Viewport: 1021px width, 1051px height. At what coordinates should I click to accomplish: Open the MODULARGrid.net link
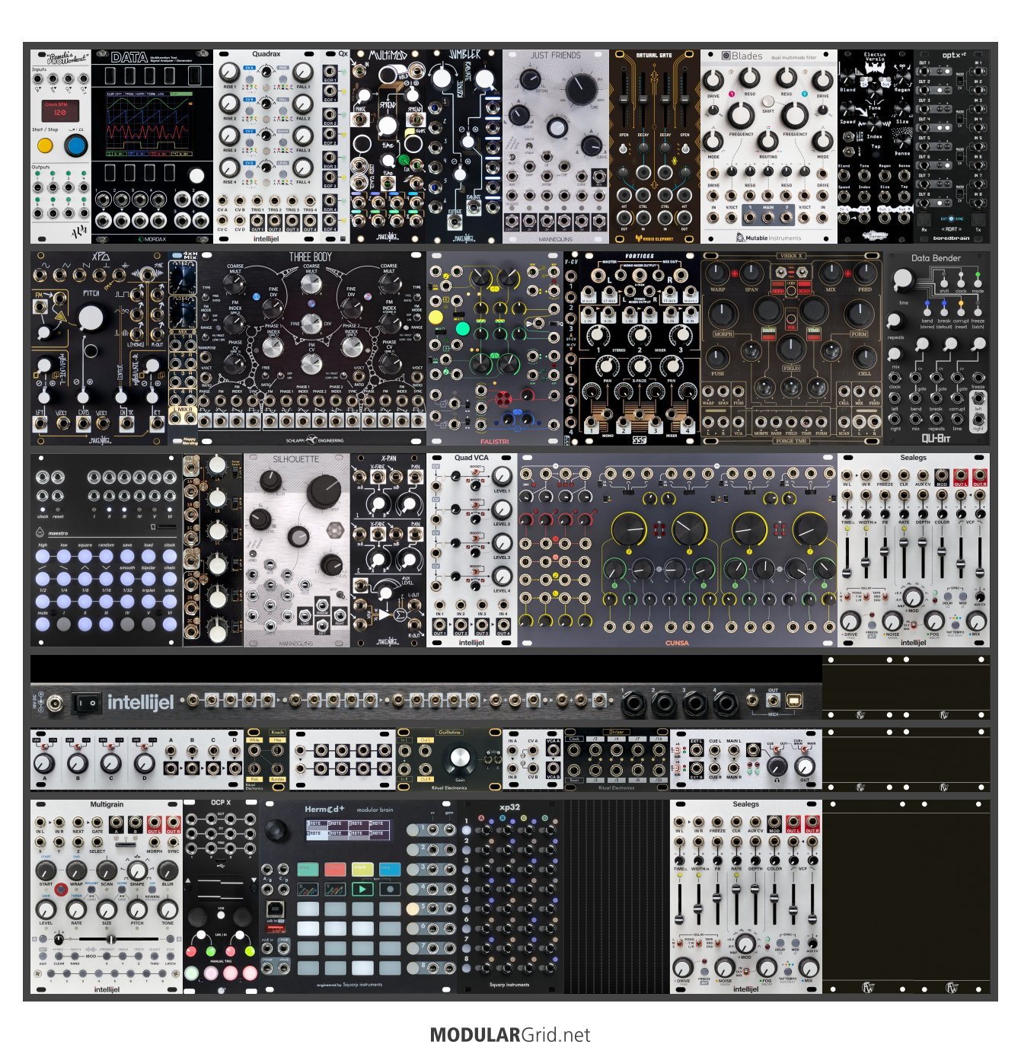[x=510, y=1034]
